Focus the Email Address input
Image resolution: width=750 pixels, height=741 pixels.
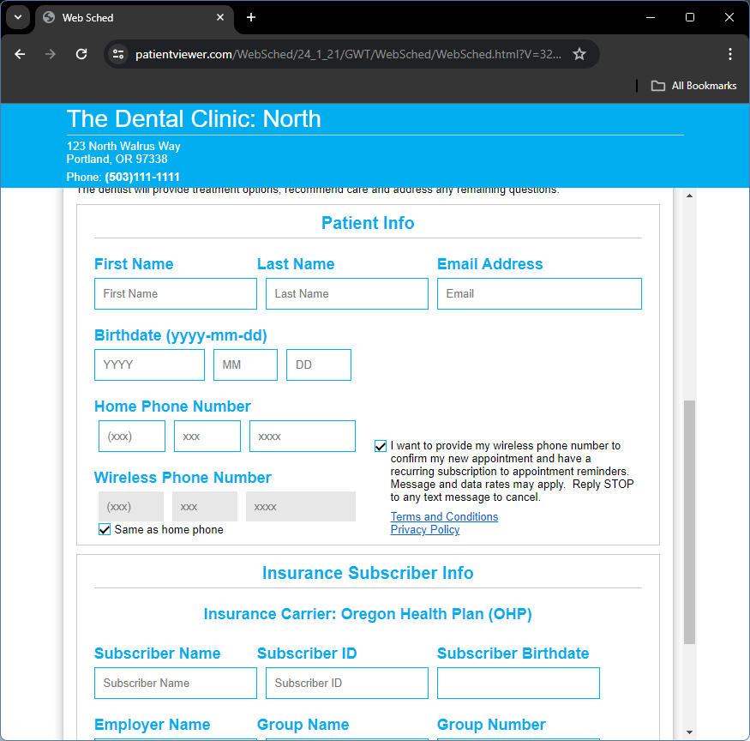[x=538, y=293]
